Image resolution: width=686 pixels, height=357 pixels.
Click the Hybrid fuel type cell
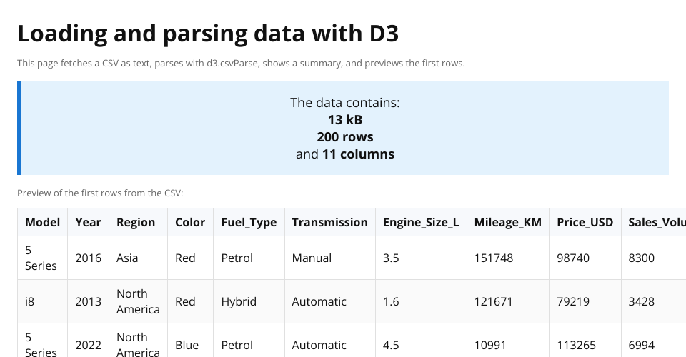[239, 301]
